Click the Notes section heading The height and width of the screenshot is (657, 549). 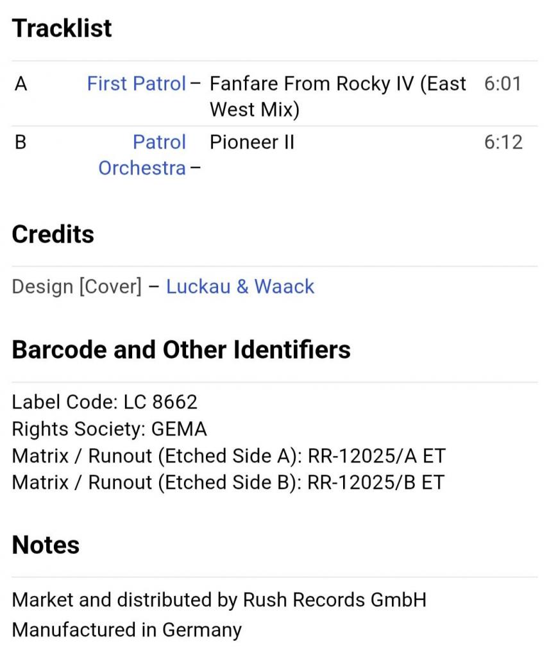pyautogui.click(x=46, y=545)
